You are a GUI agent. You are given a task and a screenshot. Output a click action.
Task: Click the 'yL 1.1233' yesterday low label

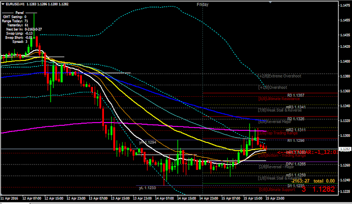(147, 188)
